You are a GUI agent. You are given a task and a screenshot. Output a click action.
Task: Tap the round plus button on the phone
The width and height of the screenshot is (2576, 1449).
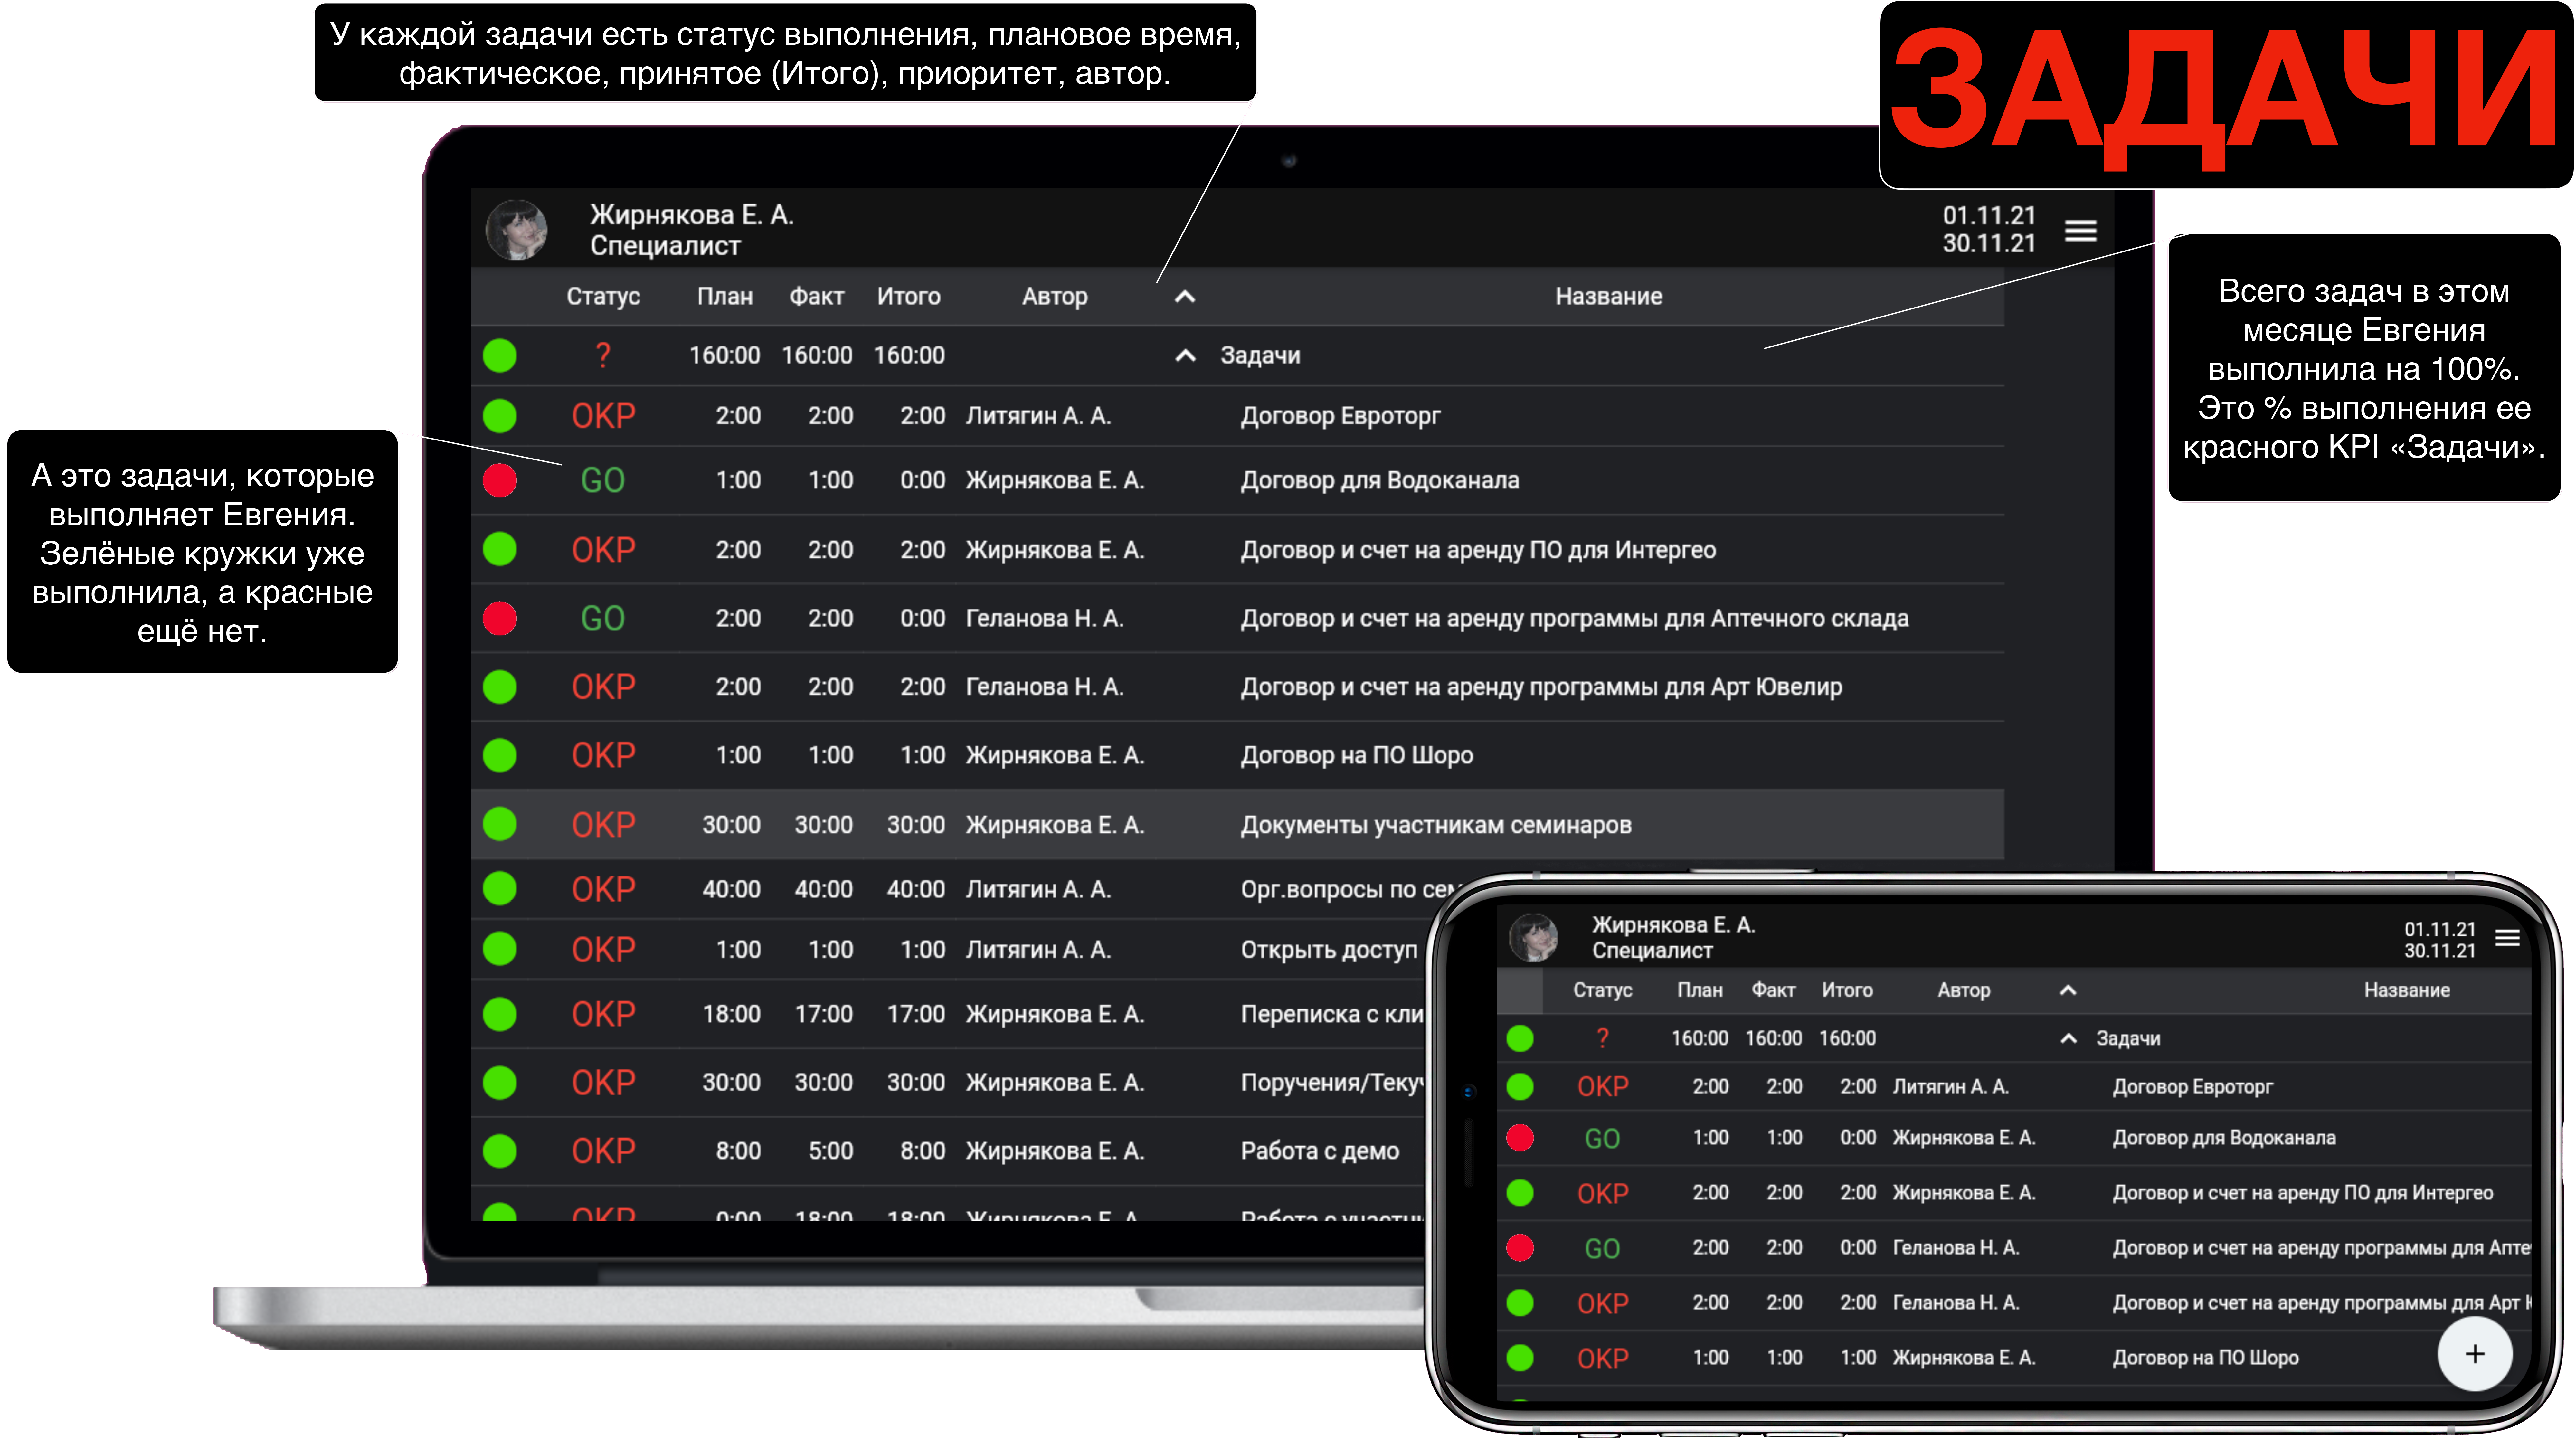click(2475, 1354)
